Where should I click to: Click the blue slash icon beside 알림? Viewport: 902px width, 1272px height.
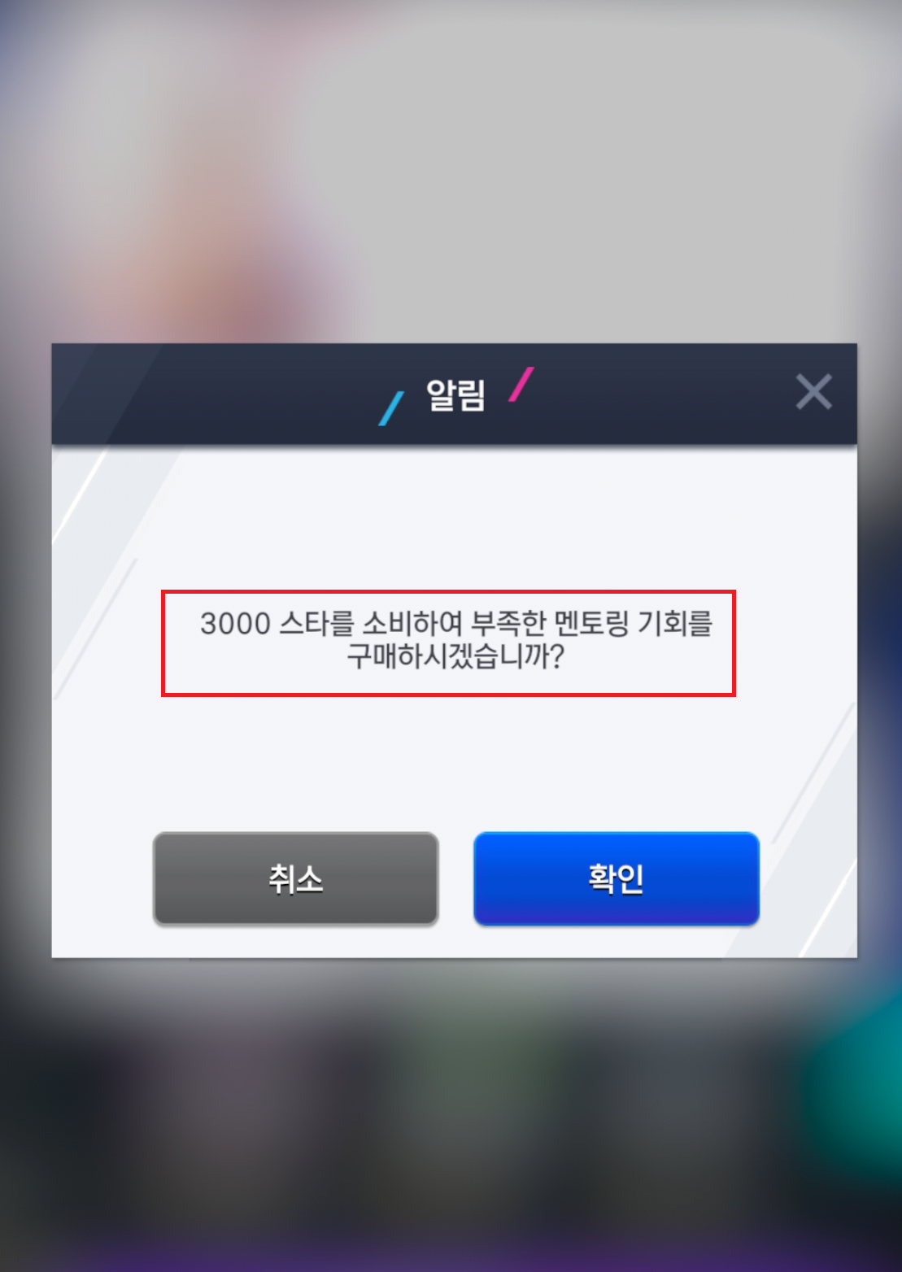pos(391,408)
